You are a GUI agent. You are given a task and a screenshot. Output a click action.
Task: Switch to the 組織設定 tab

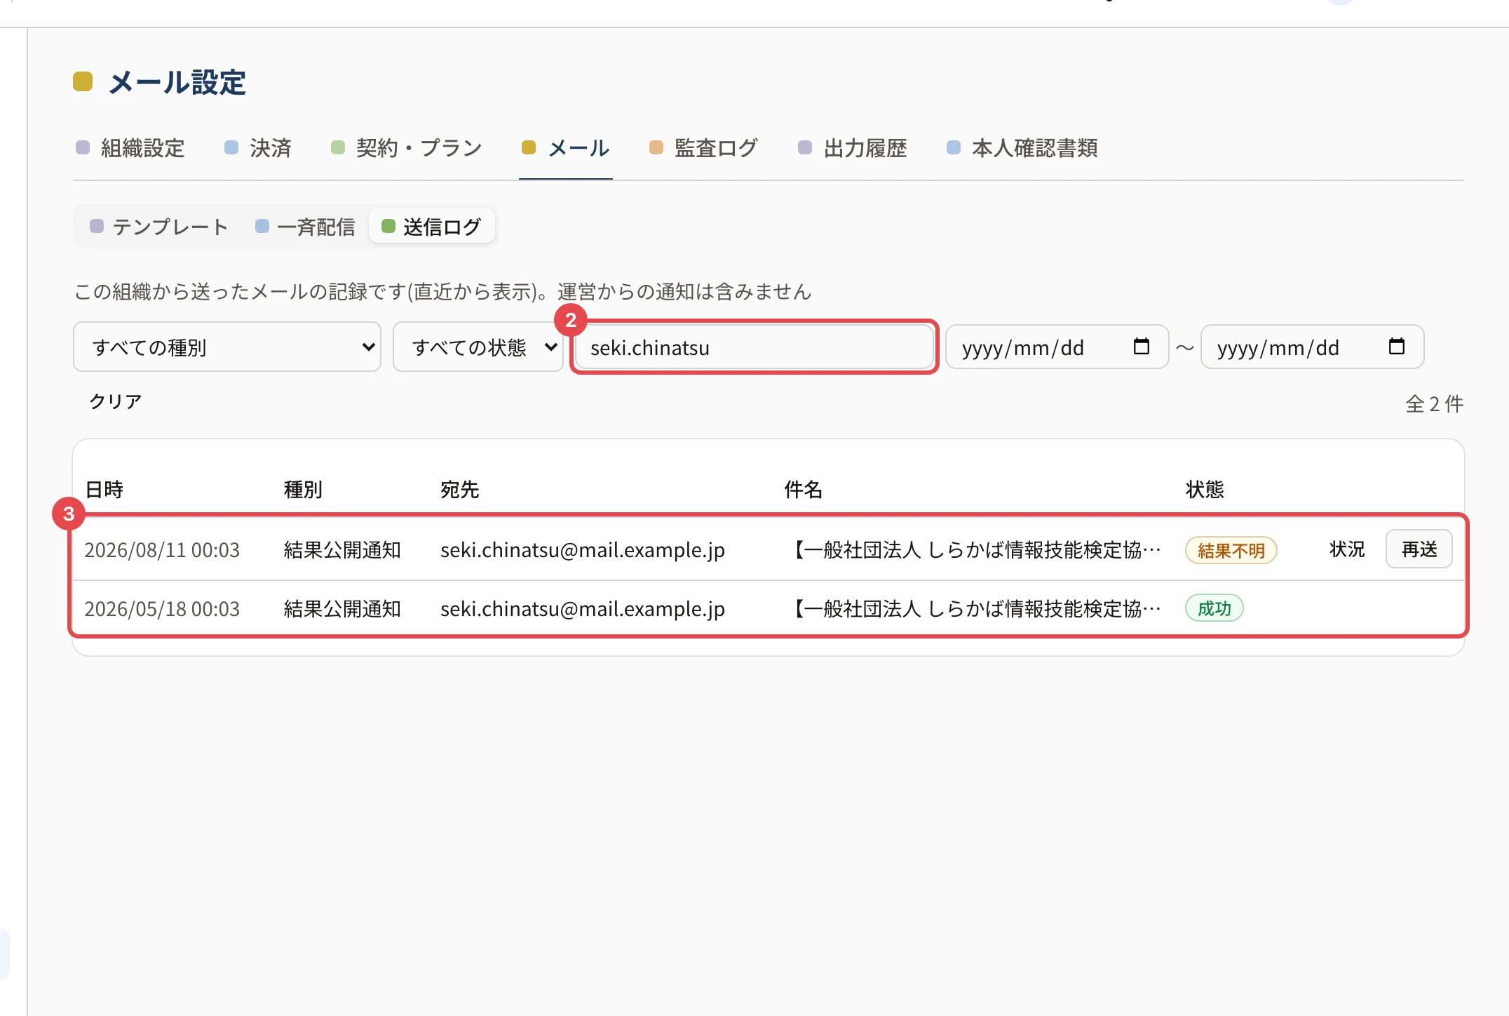[x=130, y=148]
